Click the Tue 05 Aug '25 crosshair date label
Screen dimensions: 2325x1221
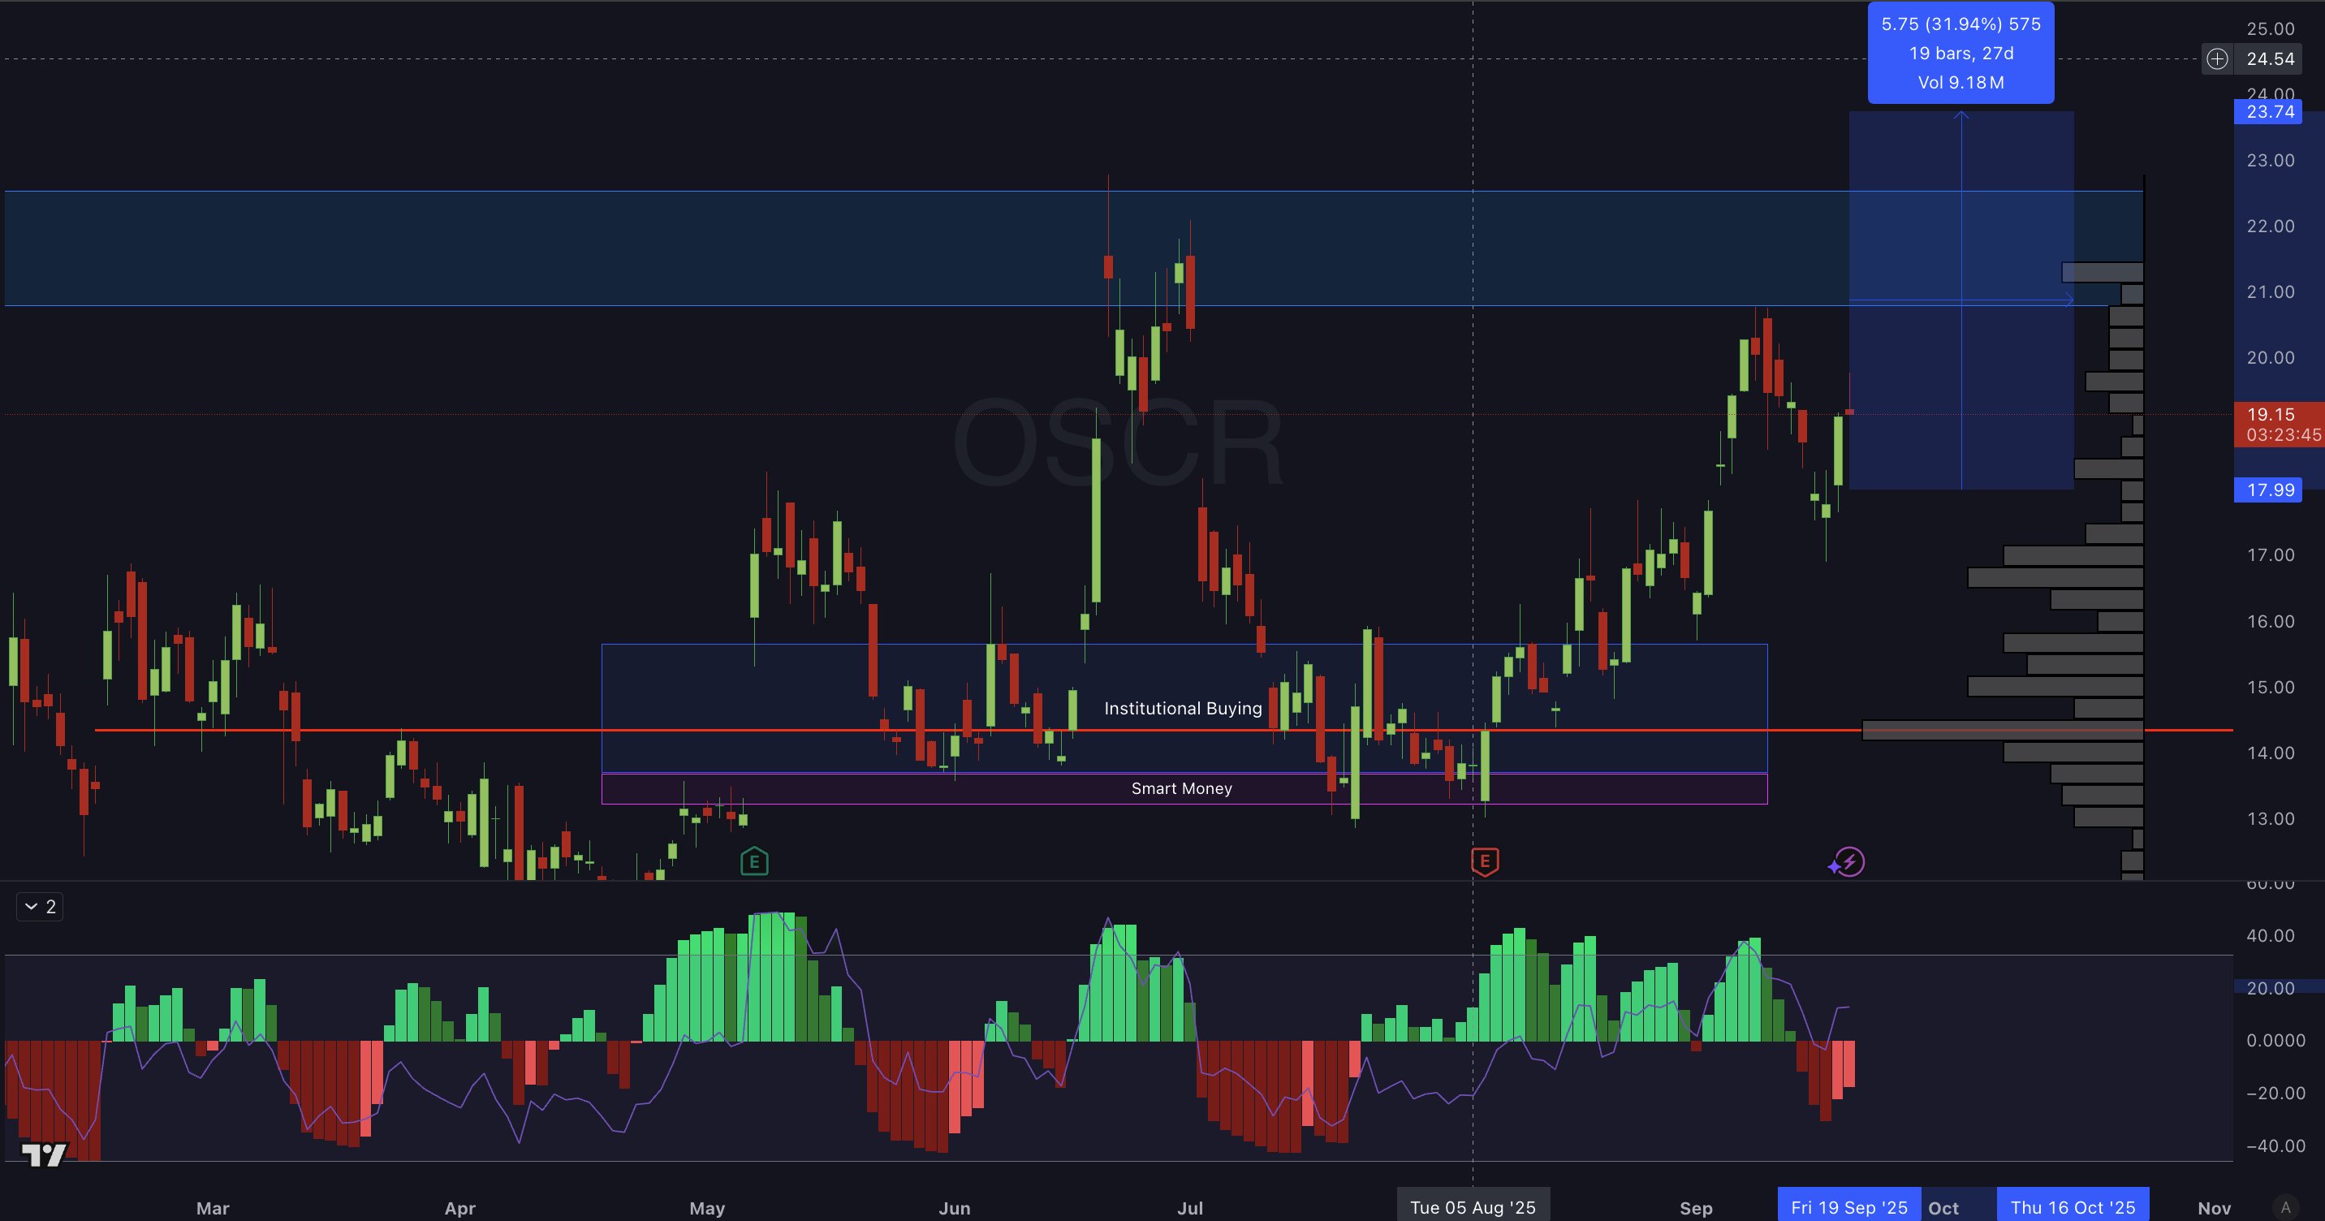pos(1472,1207)
